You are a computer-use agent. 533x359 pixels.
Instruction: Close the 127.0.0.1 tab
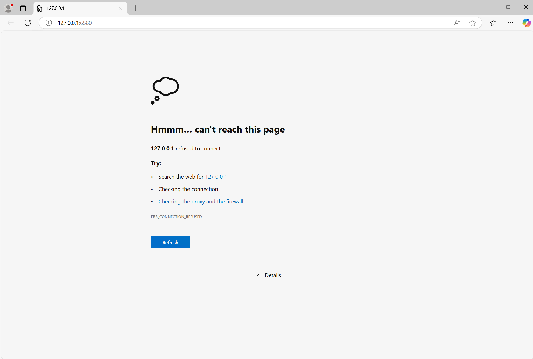click(x=121, y=8)
